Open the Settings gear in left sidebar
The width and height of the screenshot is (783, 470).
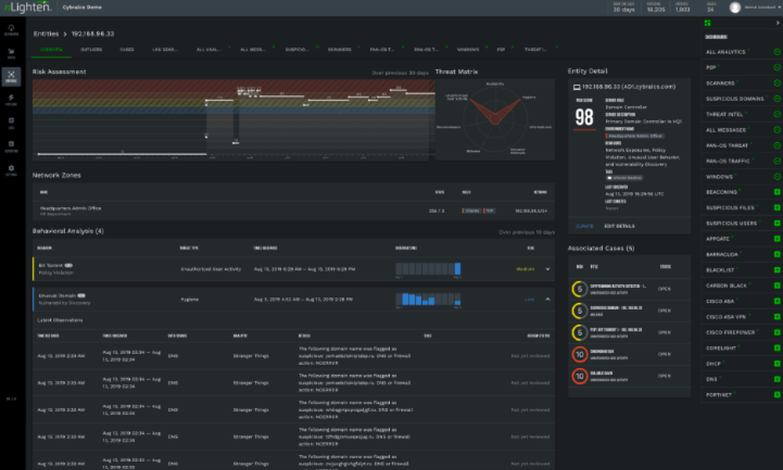coord(11,168)
